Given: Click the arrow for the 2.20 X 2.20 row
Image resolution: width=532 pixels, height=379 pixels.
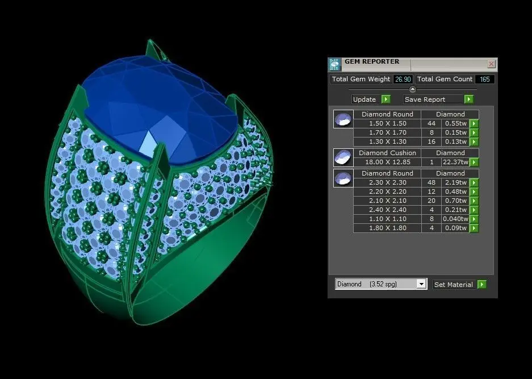Looking at the screenshot, I should click(474, 191).
